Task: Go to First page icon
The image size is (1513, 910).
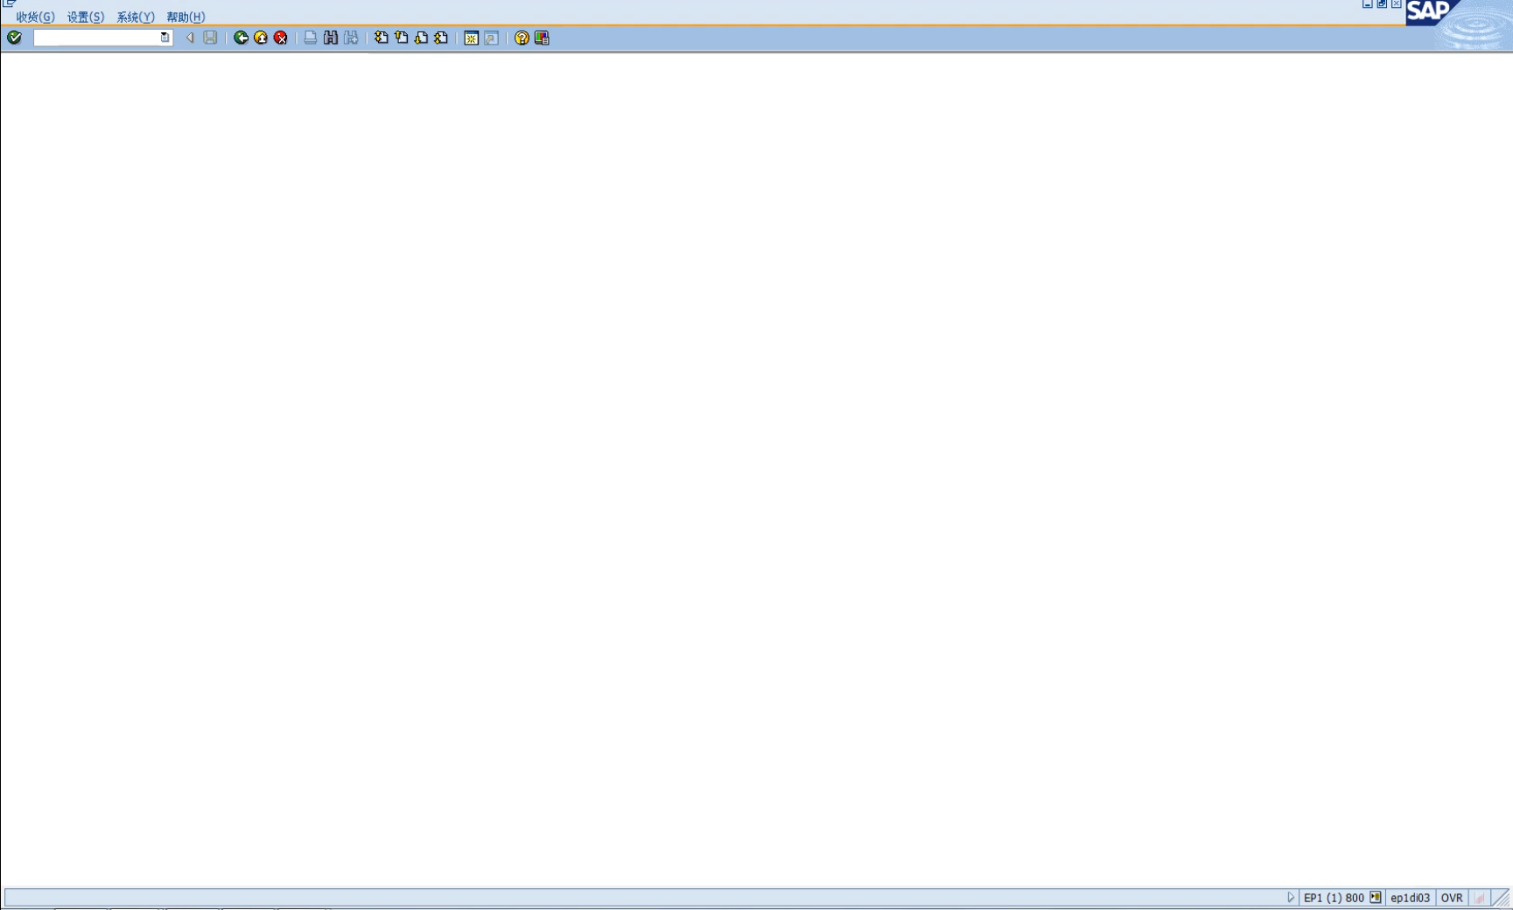Action: [381, 38]
